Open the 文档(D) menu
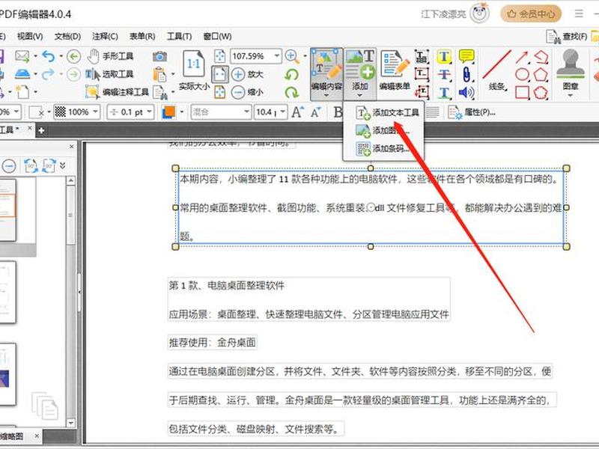 tap(67, 36)
